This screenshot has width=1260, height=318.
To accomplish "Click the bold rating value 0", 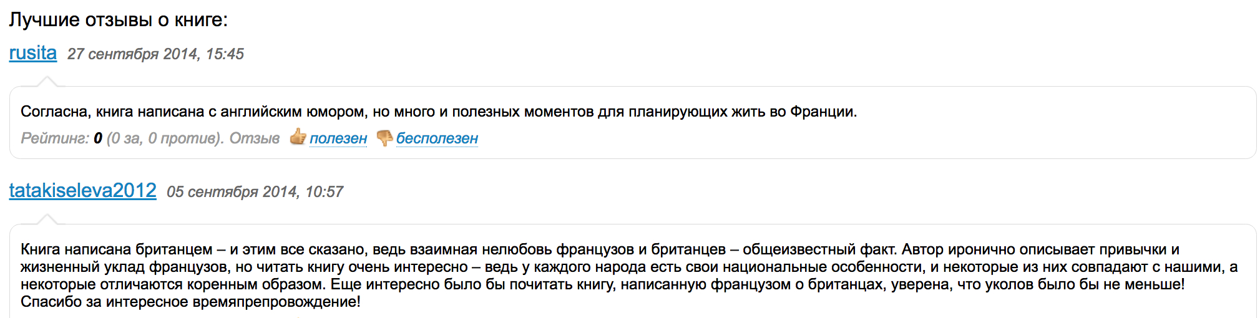I will (x=98, y=138).
